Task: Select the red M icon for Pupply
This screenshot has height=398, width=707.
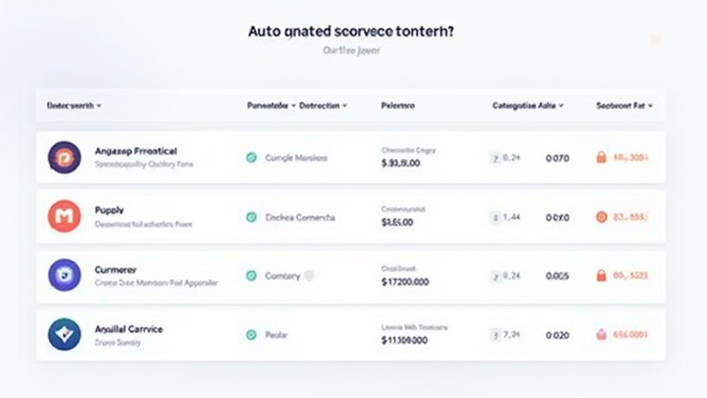Action: point(64,217)
